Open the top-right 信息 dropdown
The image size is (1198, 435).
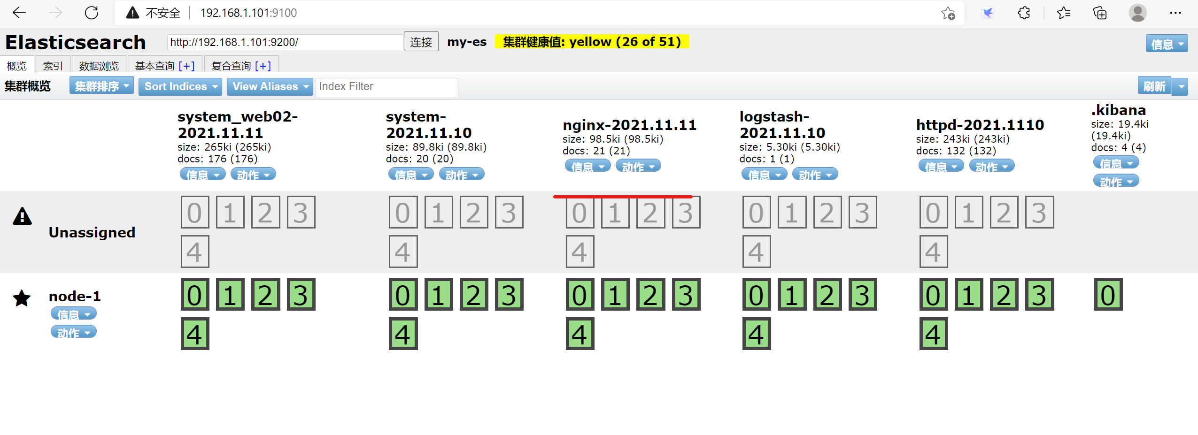coord(1167,44)
